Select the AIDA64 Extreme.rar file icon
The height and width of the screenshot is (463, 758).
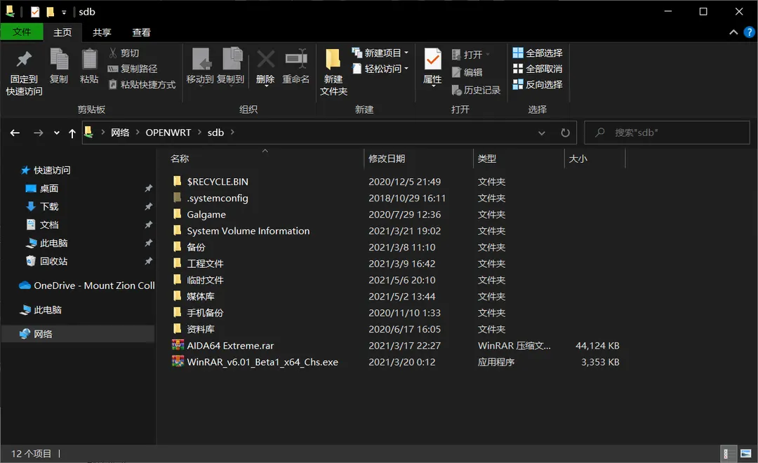[x=178, y=345]
